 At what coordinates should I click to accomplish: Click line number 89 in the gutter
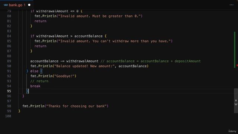pos(9,61)
